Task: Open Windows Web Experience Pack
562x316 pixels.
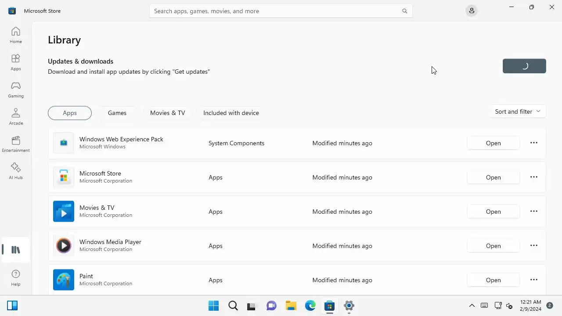Action: 493,143
